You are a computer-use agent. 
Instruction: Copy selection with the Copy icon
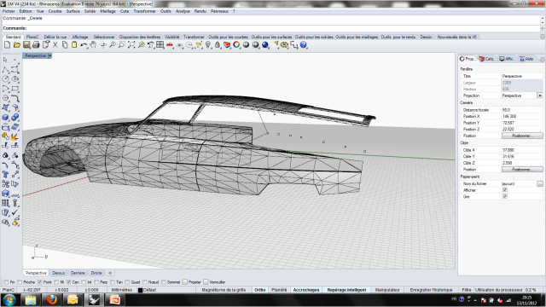65,45
